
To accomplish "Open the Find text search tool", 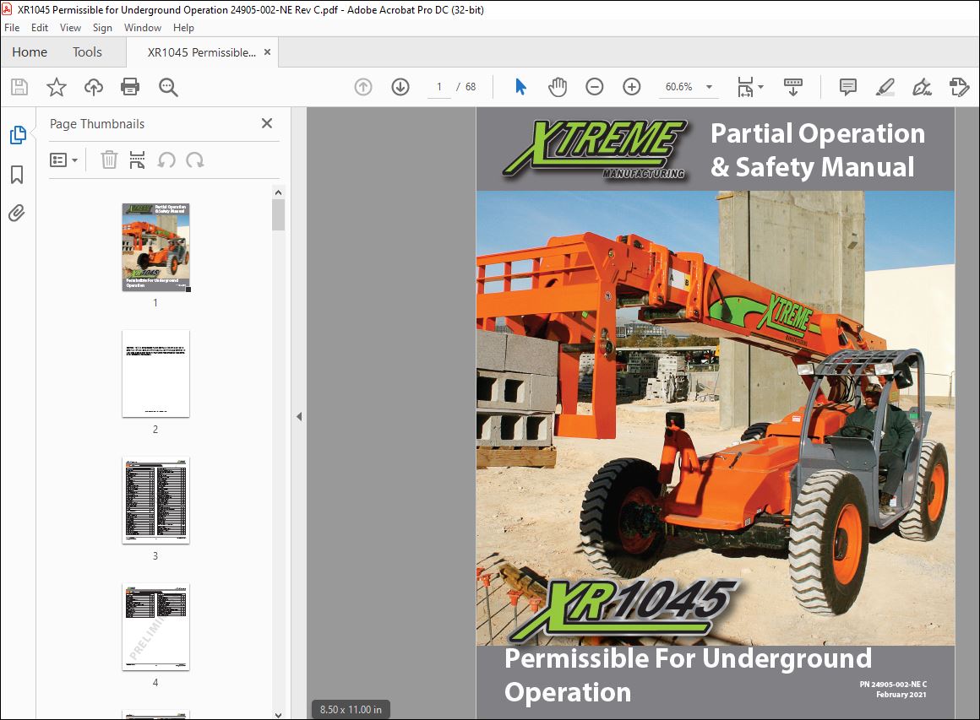I will tap(168, 88).
